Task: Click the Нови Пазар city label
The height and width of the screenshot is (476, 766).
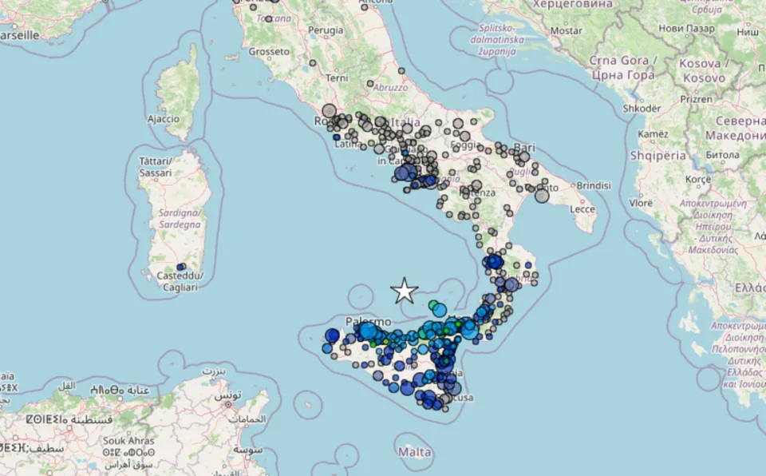Action: pyautogui.click(x=687, y=29)
